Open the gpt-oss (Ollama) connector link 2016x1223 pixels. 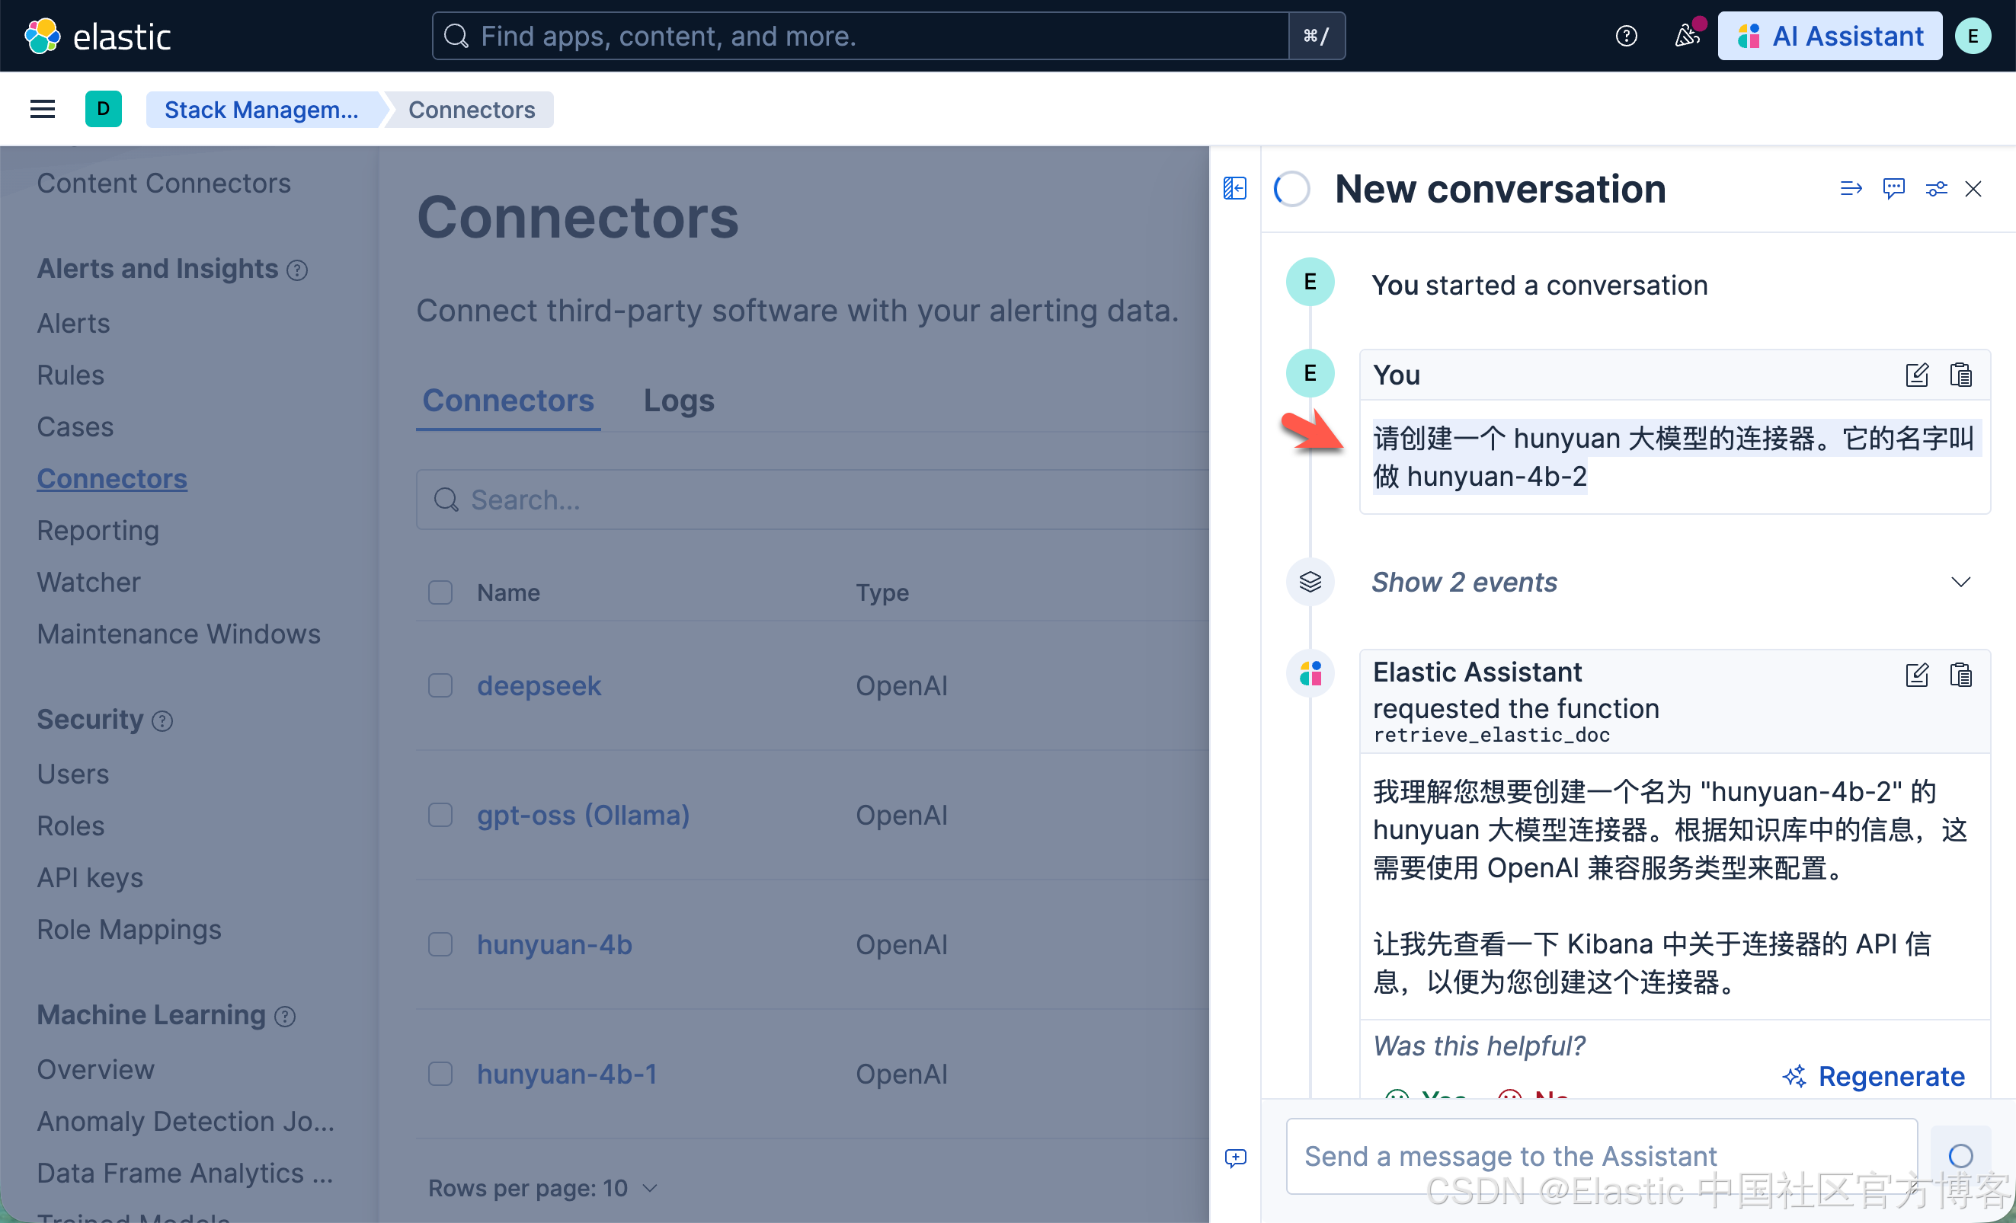pos(583,815)
